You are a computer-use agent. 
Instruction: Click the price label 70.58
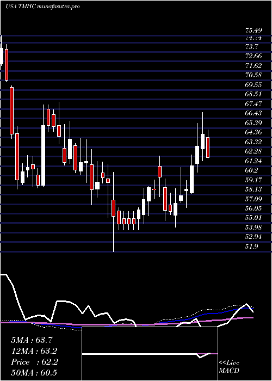click(254, 75)
